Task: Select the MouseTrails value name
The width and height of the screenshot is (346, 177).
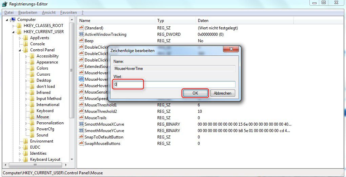Action: (x=96, y=118)
